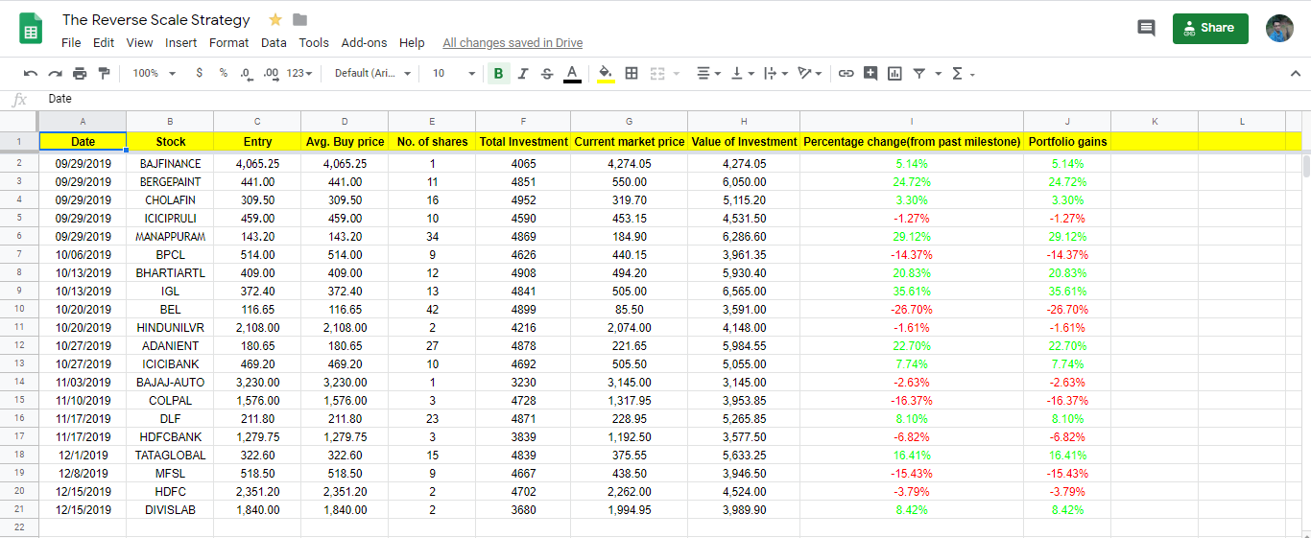Open the fill color picker
This screenshot has width=1311, height=538.
pyautogui.click(x=606, y=74)
